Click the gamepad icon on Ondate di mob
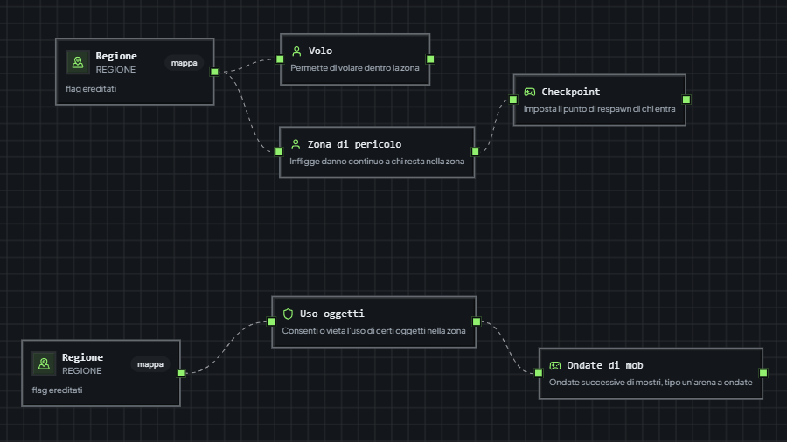Screen dimensions: 787x442 coord(555,366)
